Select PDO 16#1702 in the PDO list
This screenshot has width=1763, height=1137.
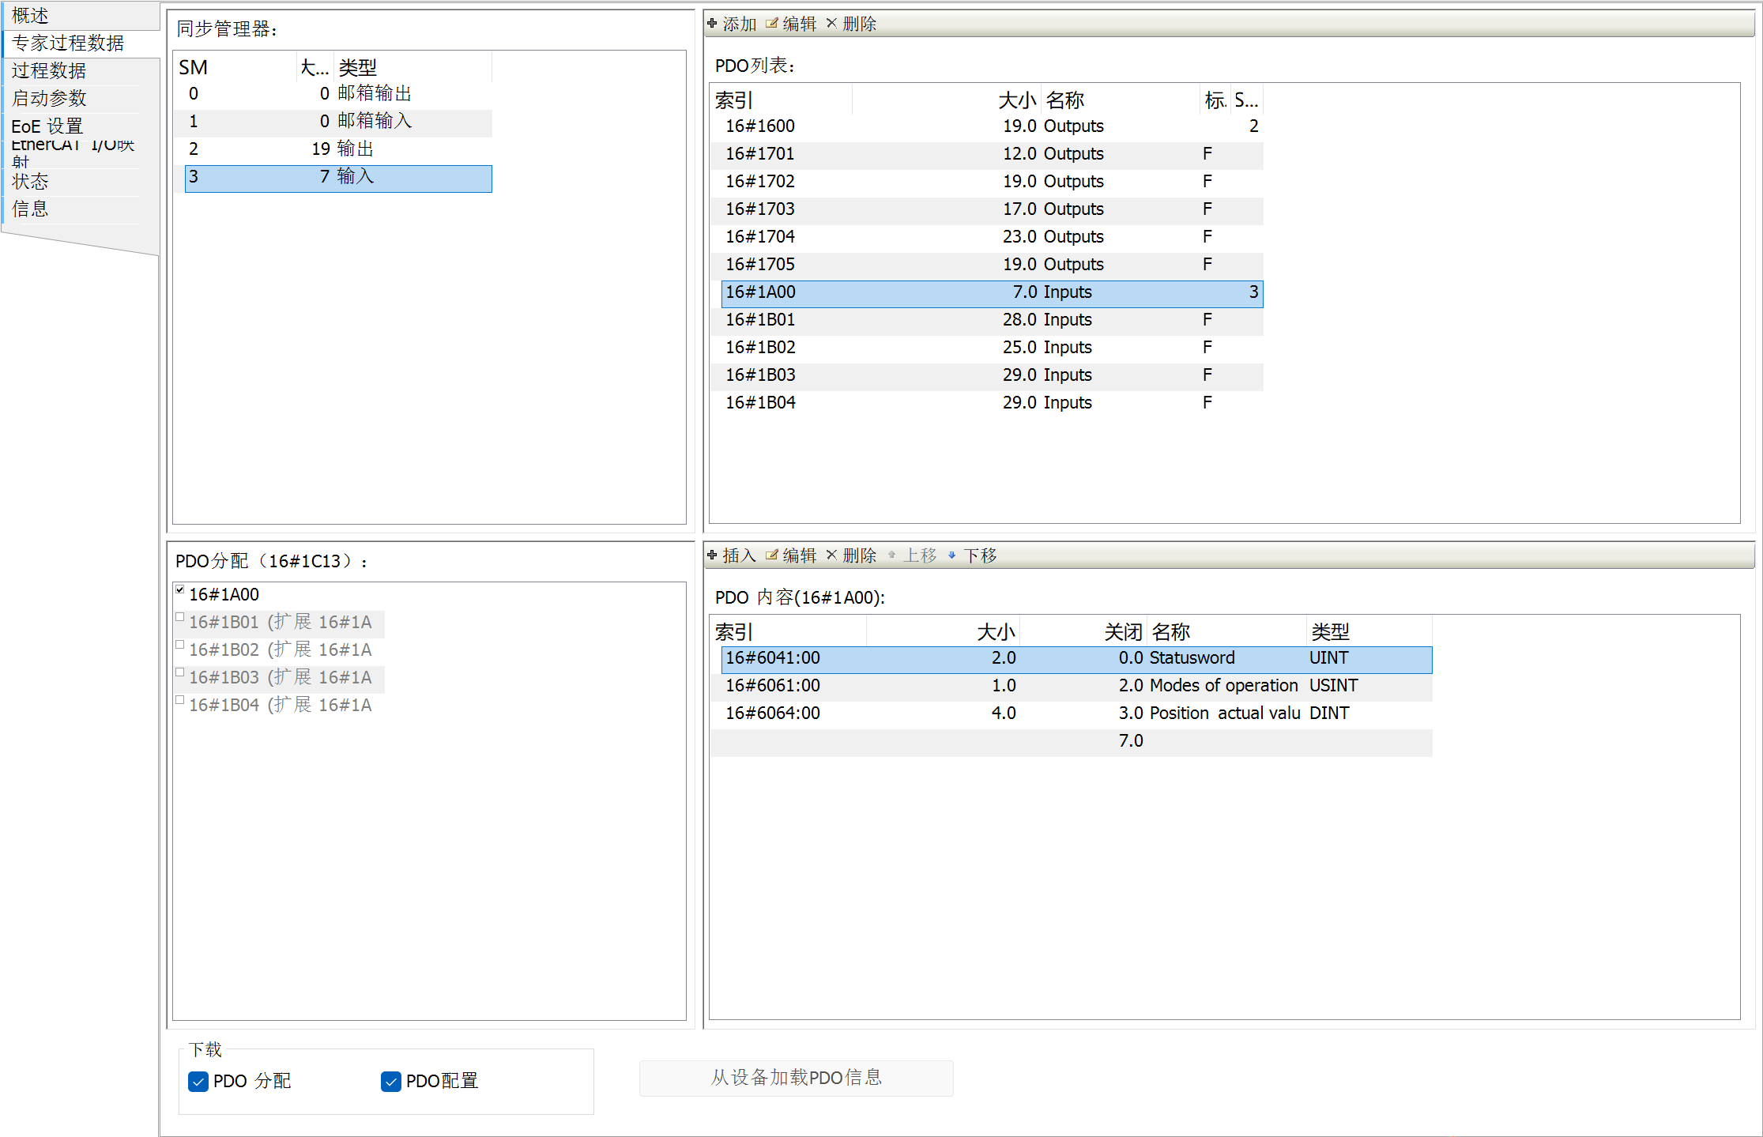point(992,182)
